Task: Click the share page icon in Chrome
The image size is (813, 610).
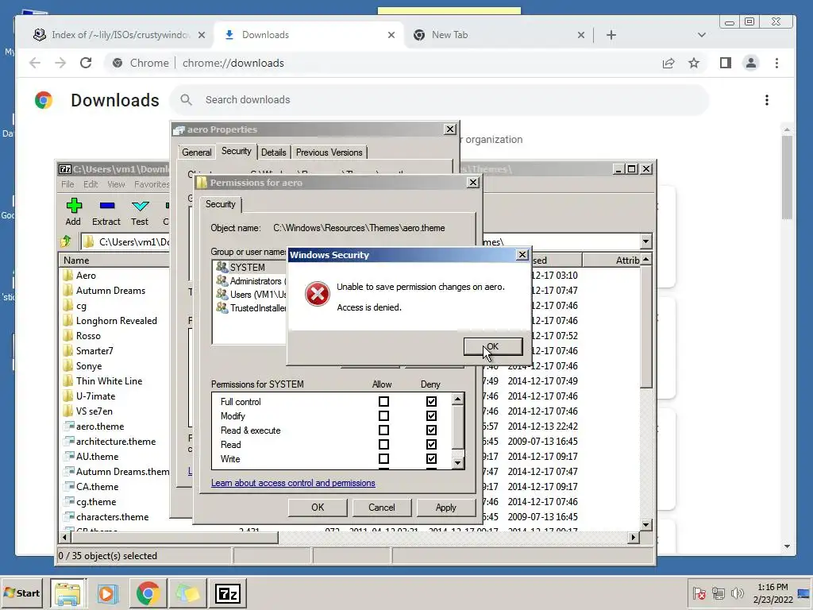Action: coord(669,63)
